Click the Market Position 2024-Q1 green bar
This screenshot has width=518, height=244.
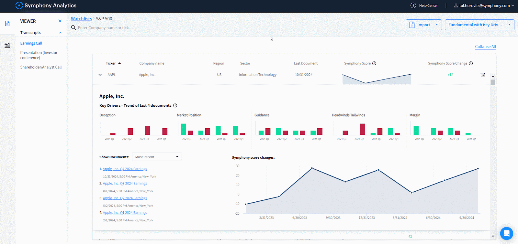(x=184, y=129)
